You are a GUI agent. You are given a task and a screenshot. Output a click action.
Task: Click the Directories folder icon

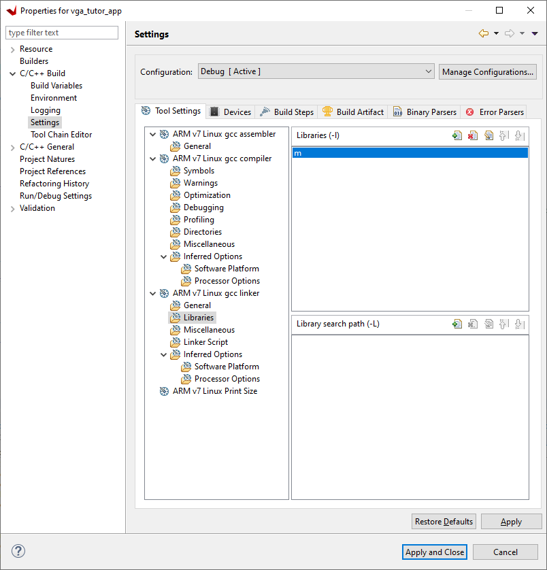point(176,232)
